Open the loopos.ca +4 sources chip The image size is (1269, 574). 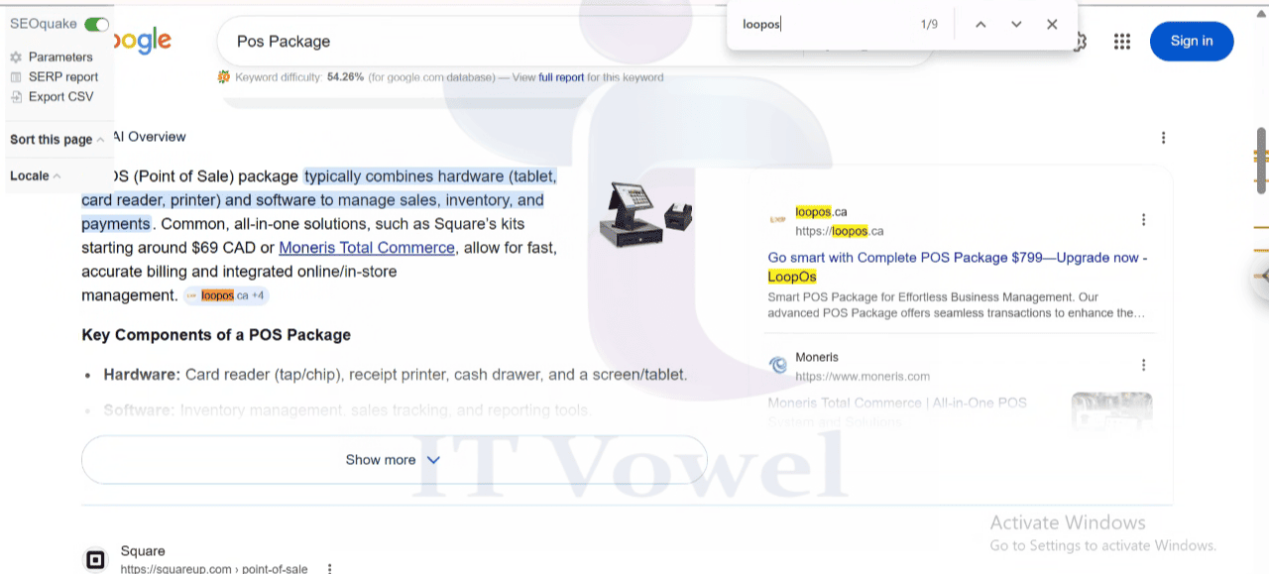point(226,295)
